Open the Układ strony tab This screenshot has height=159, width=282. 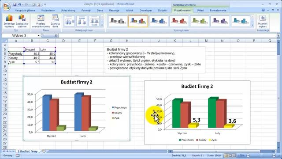pos(68,11)
